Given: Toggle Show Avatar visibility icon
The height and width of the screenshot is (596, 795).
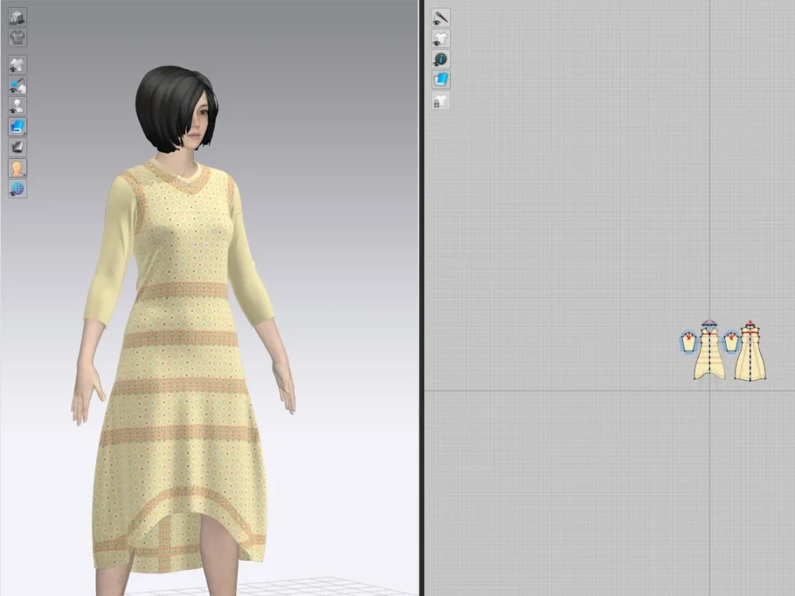Looking at the screenshot, I should coord(17,106).
